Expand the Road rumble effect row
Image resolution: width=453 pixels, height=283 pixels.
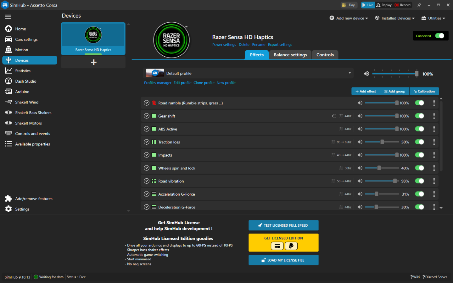tap(147, 103)
